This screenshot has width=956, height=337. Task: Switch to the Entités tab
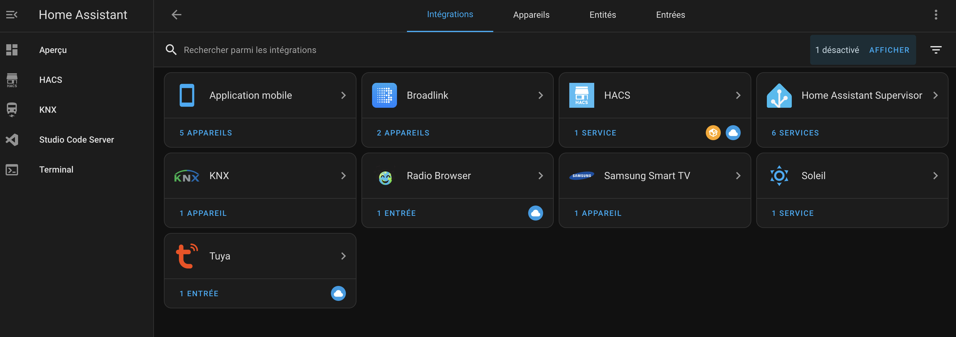tap(602, 15)
